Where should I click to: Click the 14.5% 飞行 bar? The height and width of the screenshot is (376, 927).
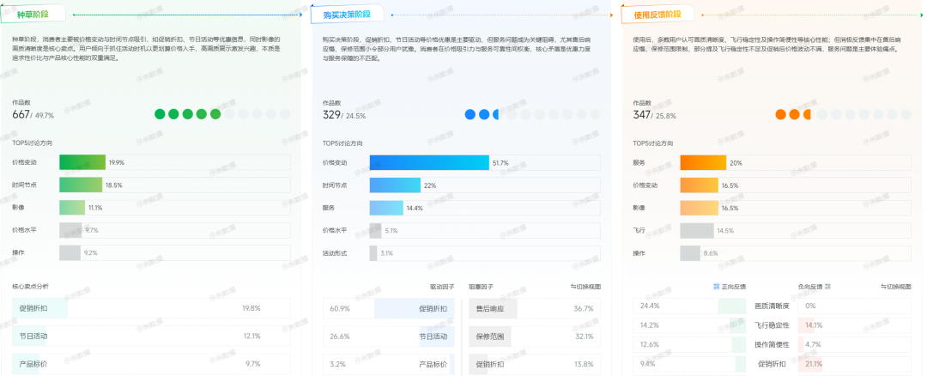pyautogui.click(x=697, y=230)
